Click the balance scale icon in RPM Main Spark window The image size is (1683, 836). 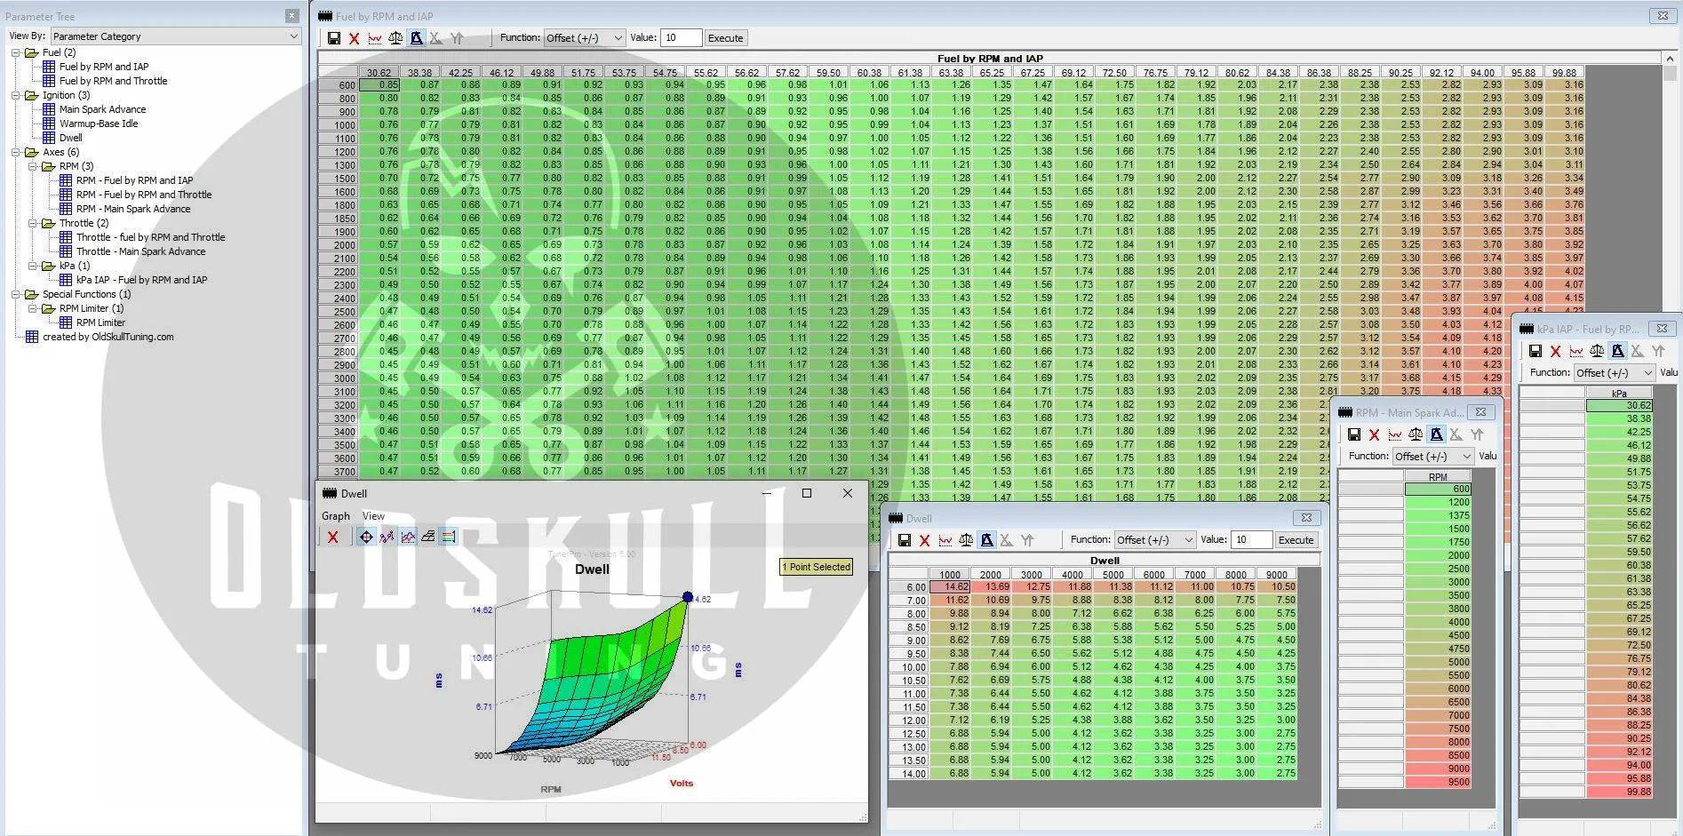pos(1416,434)
